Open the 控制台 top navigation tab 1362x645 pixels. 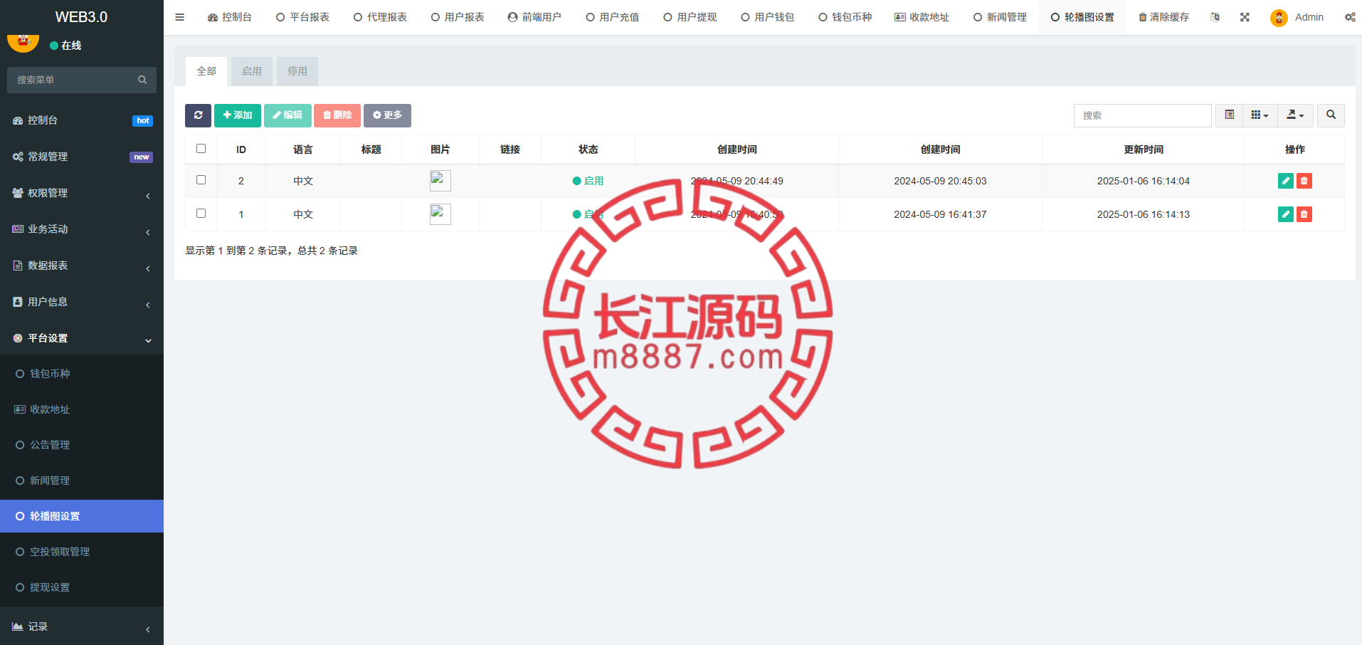[230, 17]
